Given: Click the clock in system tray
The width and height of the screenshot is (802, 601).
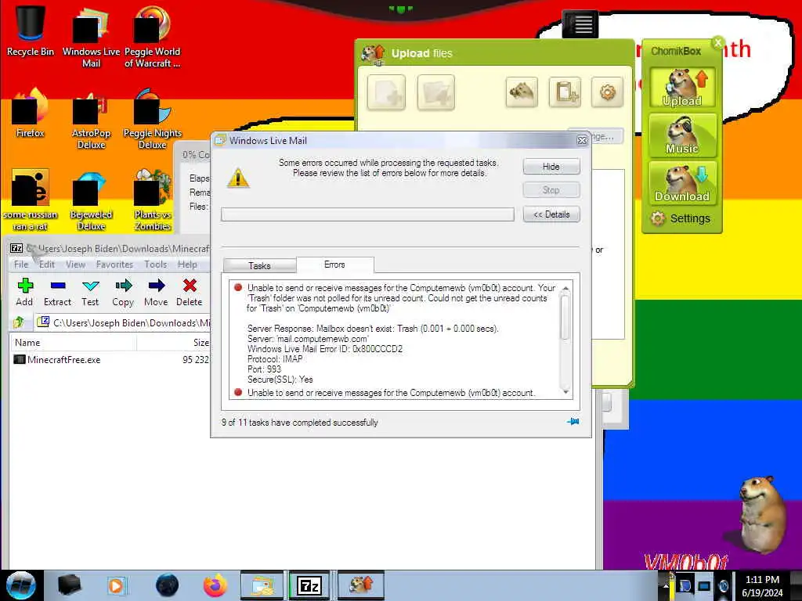Looking at the screenshot, I should (x=763, y=585).
